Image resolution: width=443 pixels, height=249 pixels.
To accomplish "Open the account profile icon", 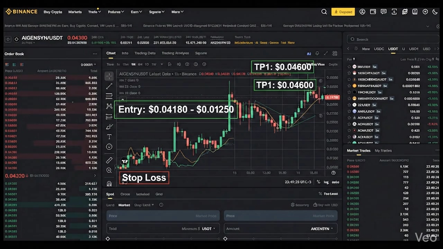I will pos(362,12).
